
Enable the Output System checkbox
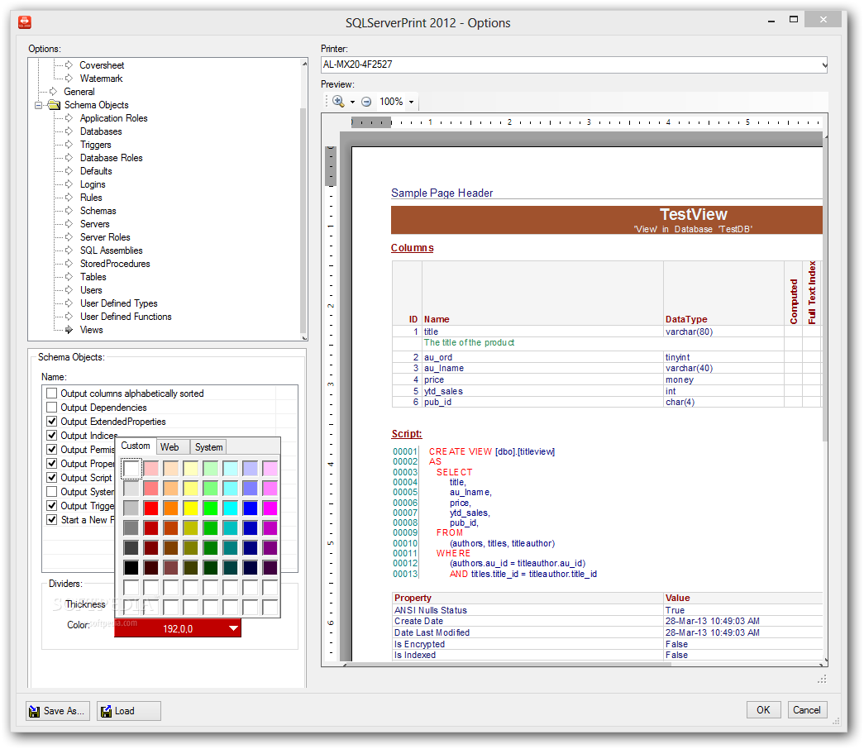[52, 492]
